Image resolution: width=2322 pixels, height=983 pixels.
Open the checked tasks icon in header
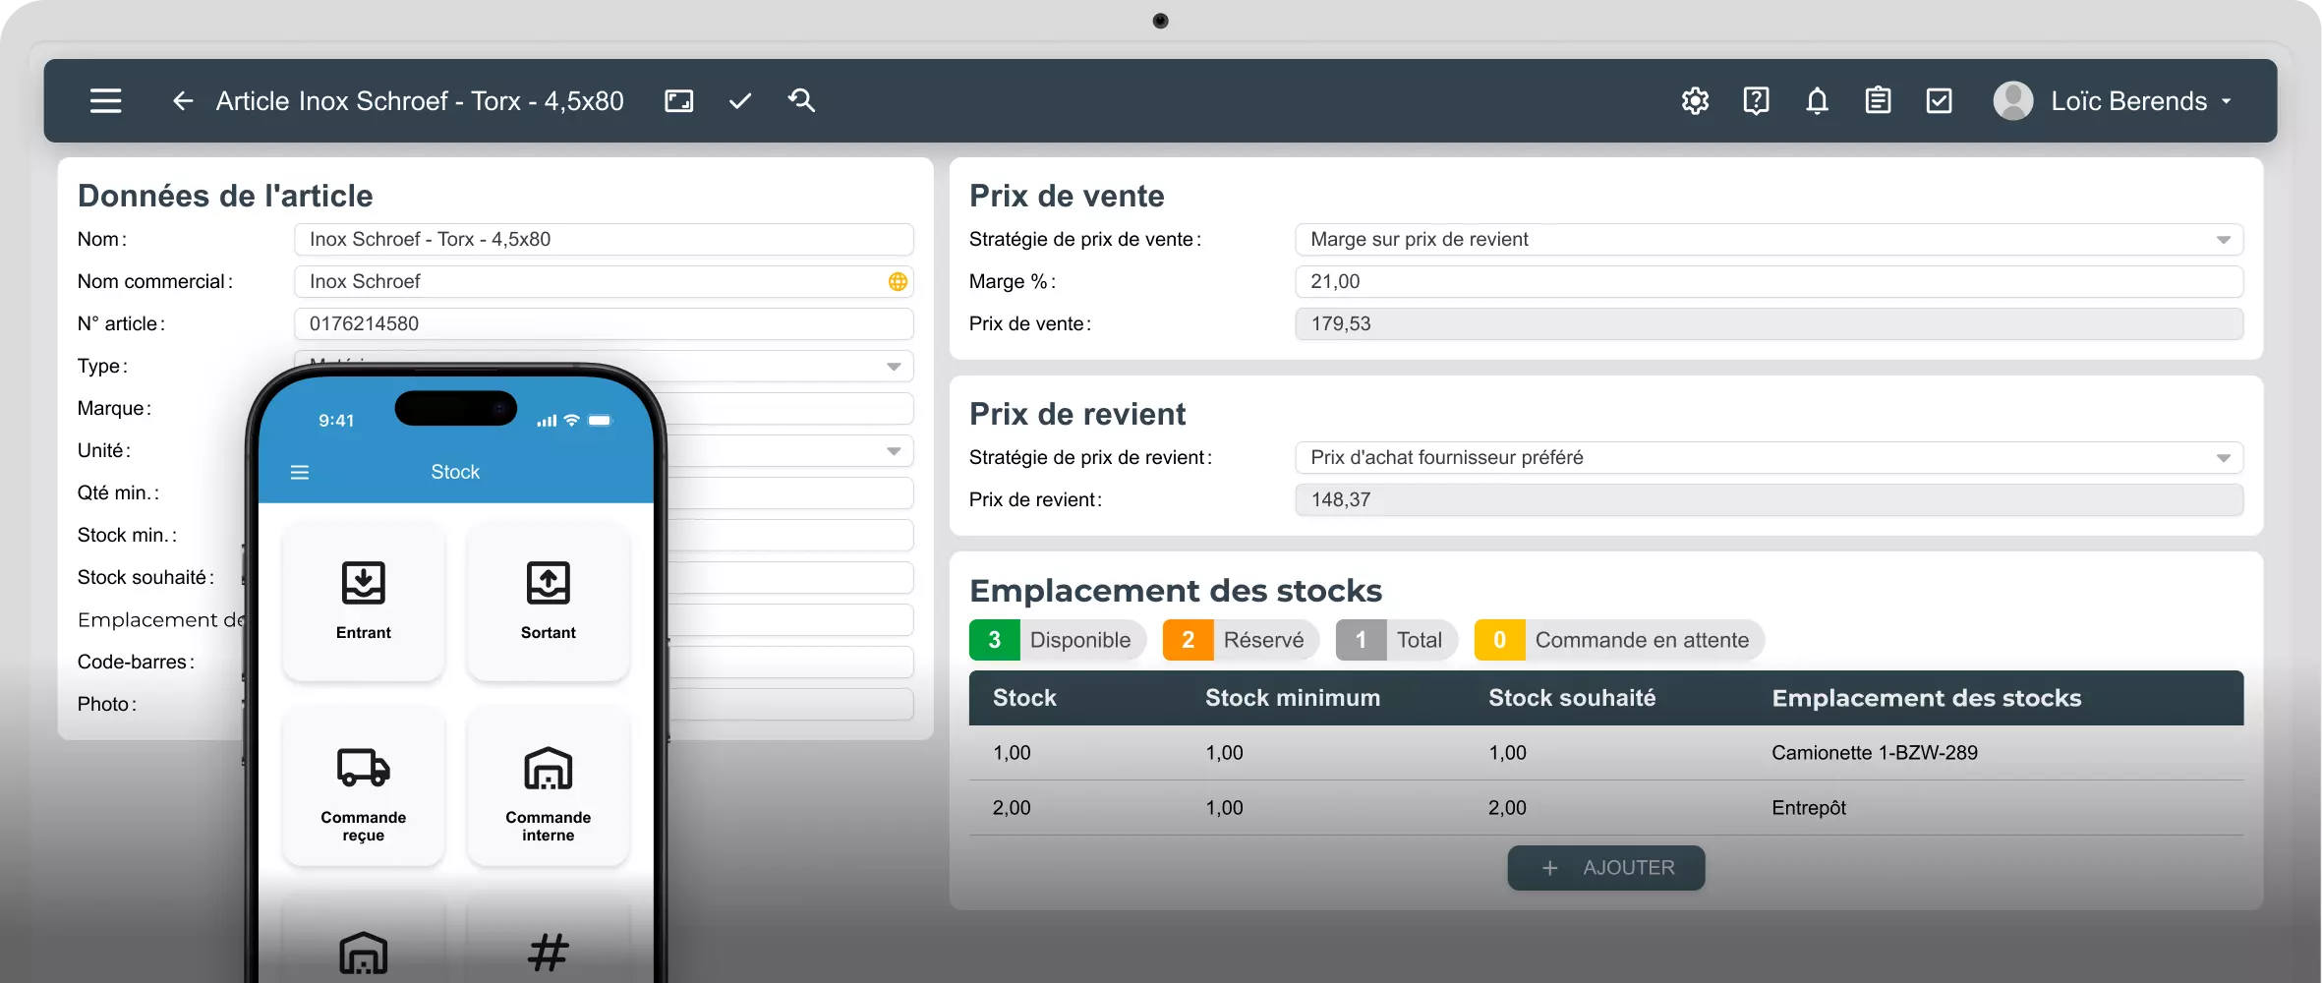pos(1939,101)
